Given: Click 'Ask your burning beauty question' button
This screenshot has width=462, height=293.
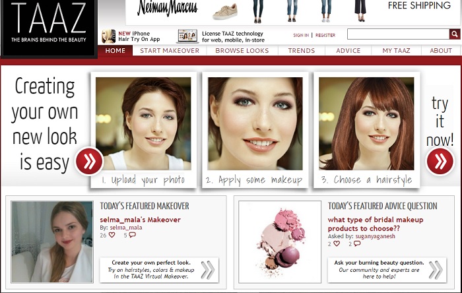Looking at the screenshot, I should pyautogui.click(x=386, y=270).
